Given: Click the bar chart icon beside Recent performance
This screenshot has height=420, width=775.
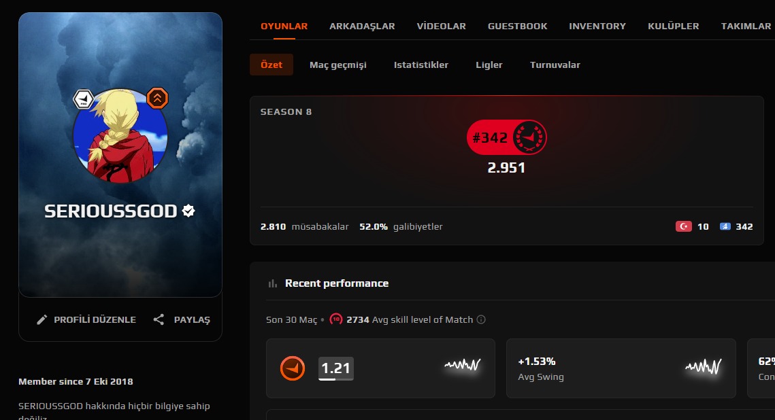Looking at the screenshot, I should coord(272,283).
